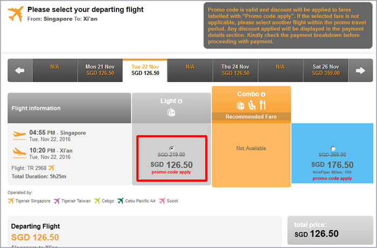Click the Recommended Fare label
This screenshot has height=248, width=377.
pos(251,116)
